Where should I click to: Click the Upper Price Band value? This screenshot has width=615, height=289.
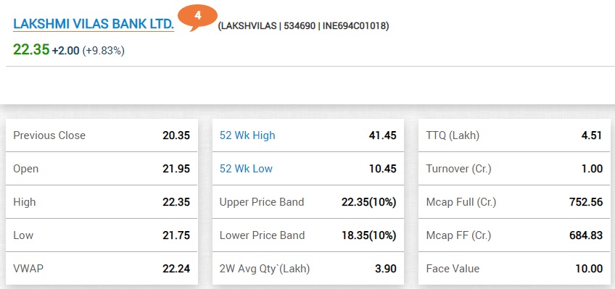(x=368, y=202)
